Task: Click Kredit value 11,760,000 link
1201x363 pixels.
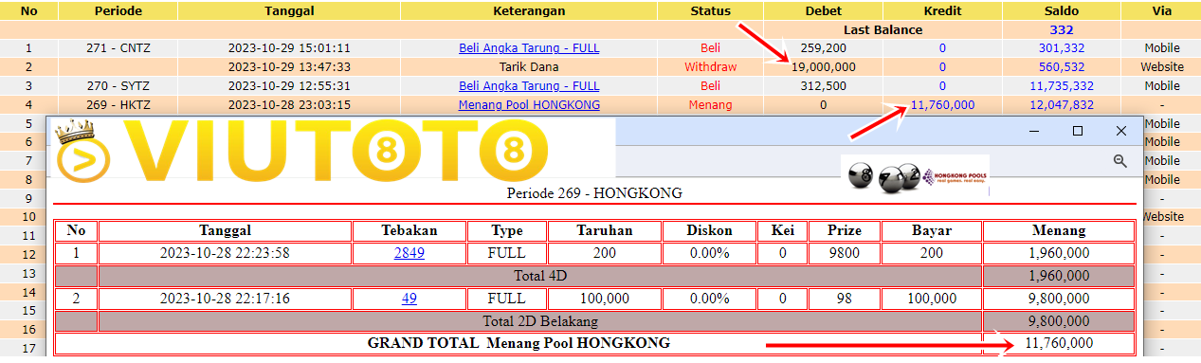Action: (942, 105)
